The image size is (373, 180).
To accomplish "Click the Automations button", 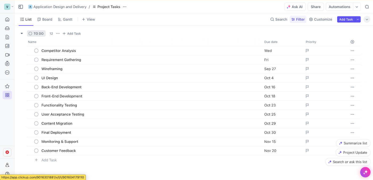I will (x=339, y=7).
